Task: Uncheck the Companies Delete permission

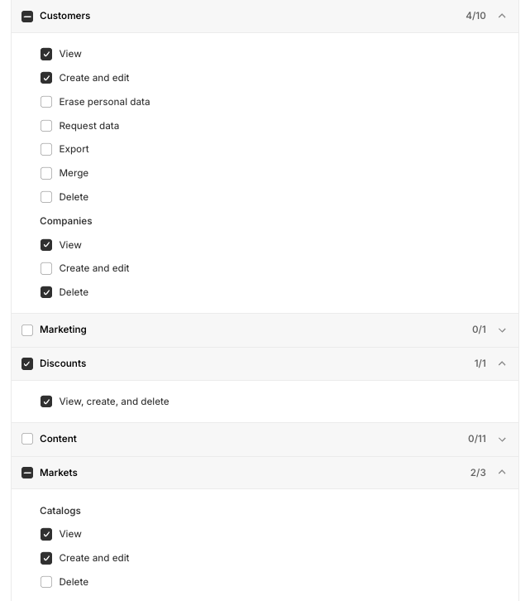Action: (x=46, y=292)
